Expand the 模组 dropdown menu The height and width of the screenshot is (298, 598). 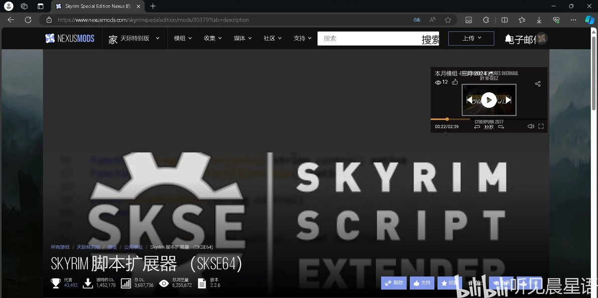183,38
